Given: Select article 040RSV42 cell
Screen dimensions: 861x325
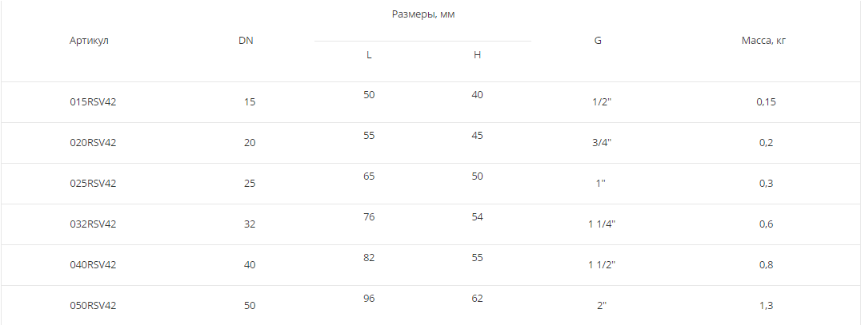Looking at the screenshot, I should tap(93, 265).
